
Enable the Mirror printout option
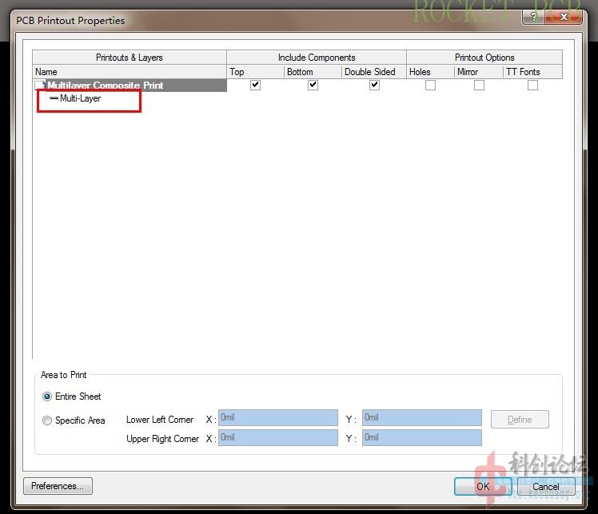point(479,85)
